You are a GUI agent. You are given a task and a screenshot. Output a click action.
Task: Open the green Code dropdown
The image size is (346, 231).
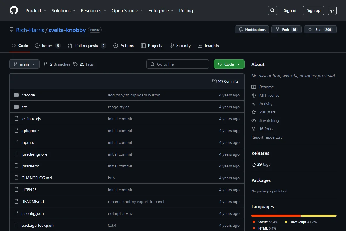(229, 64)
